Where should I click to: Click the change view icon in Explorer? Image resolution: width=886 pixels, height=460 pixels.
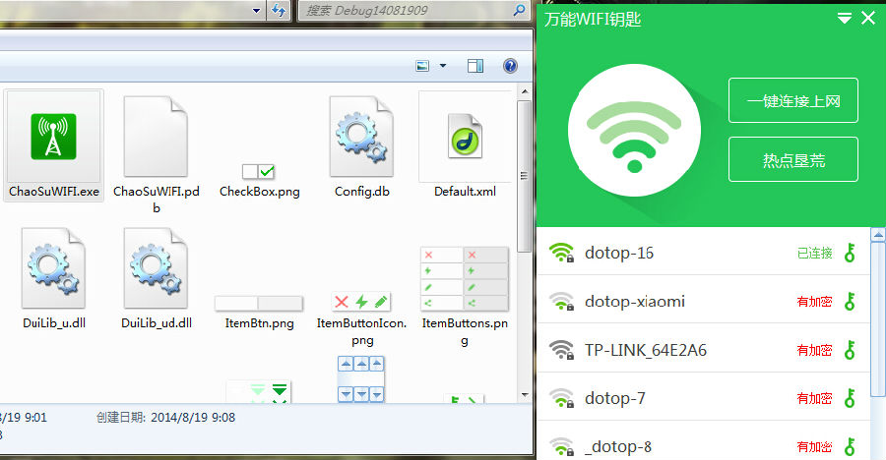tap(422, 66)
